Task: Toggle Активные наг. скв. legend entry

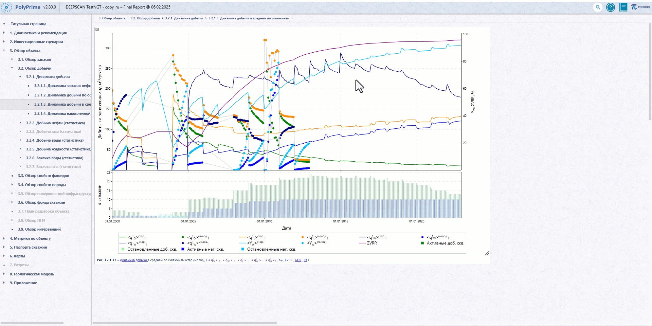Action: point(203,249)
